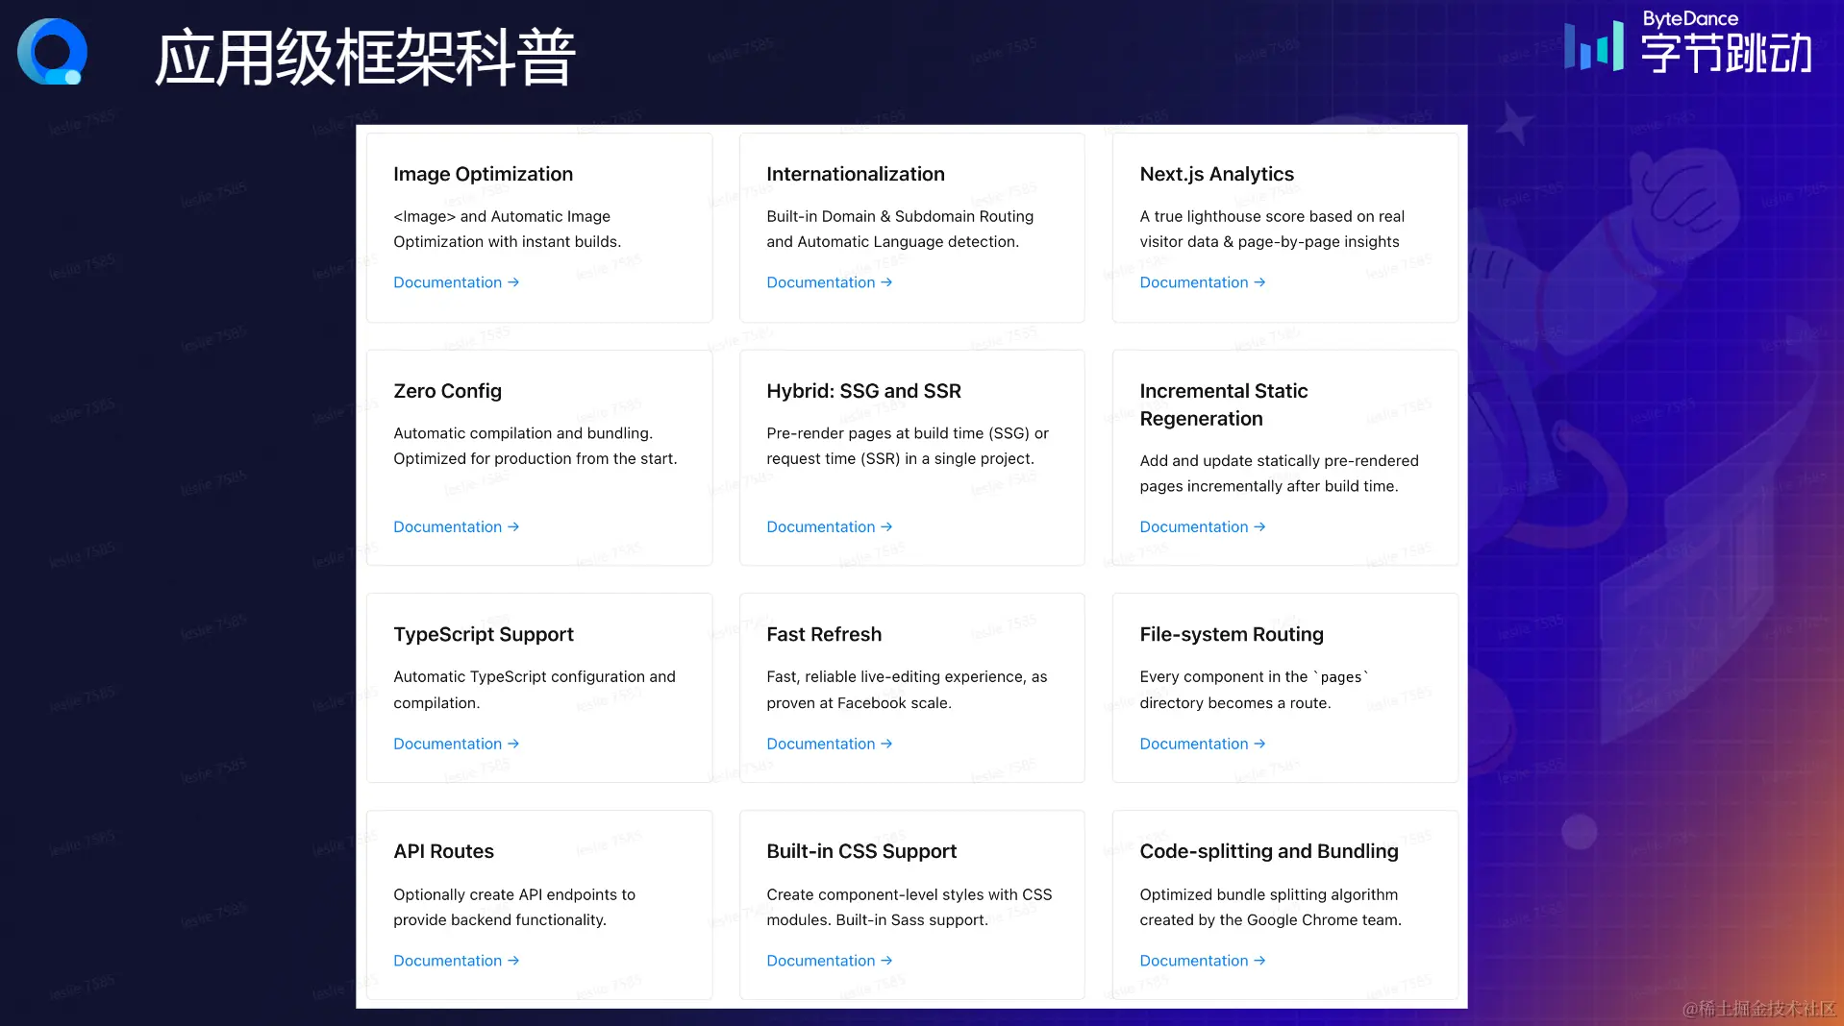Image resolution: width=1844 pixels, height=1026 pixels.
Task: Select "Create component-level styles with CSS" text
Action: pos(910,907)
